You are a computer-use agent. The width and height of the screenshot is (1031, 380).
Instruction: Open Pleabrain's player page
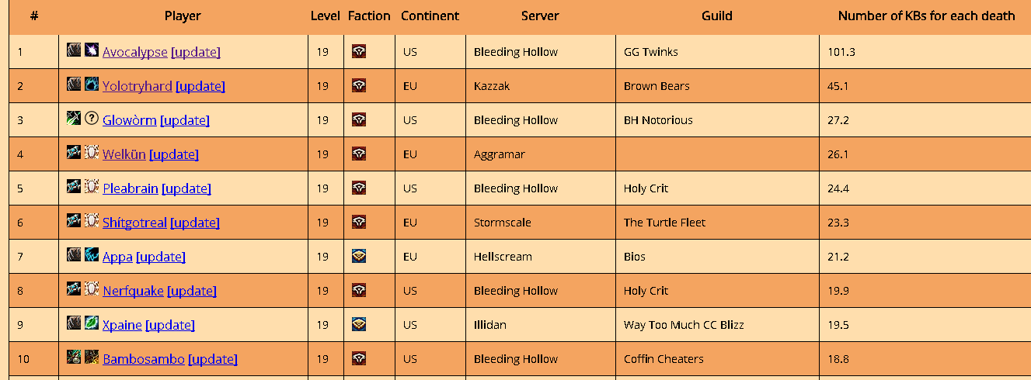tap(131, 188)
